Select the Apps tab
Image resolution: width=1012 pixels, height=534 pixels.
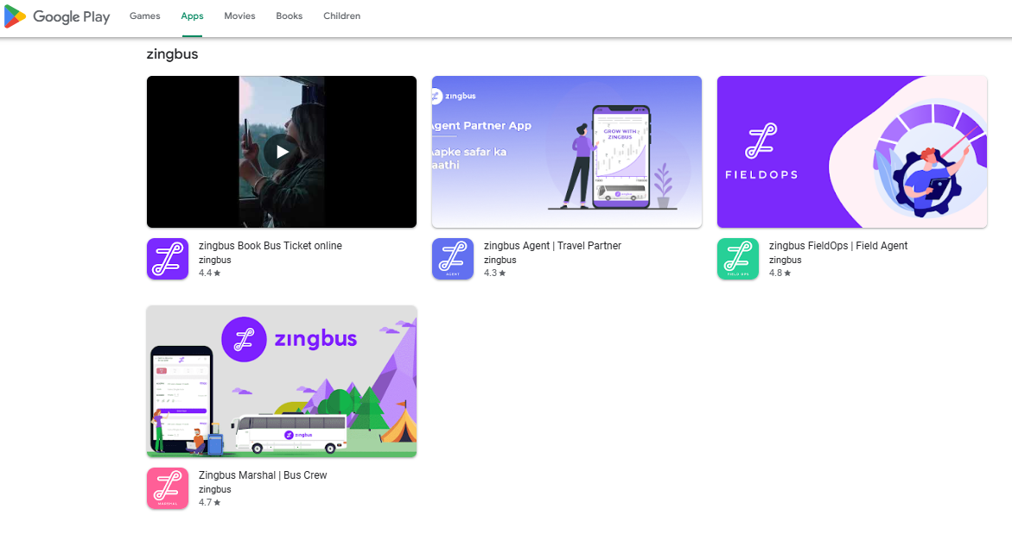192,16
